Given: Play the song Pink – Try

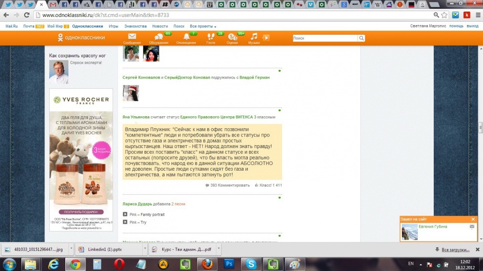Looking at the screenshot, I should 125,222.
